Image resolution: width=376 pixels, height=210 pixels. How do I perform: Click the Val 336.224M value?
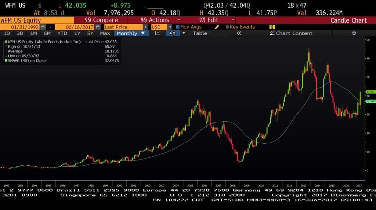point(329,13)
